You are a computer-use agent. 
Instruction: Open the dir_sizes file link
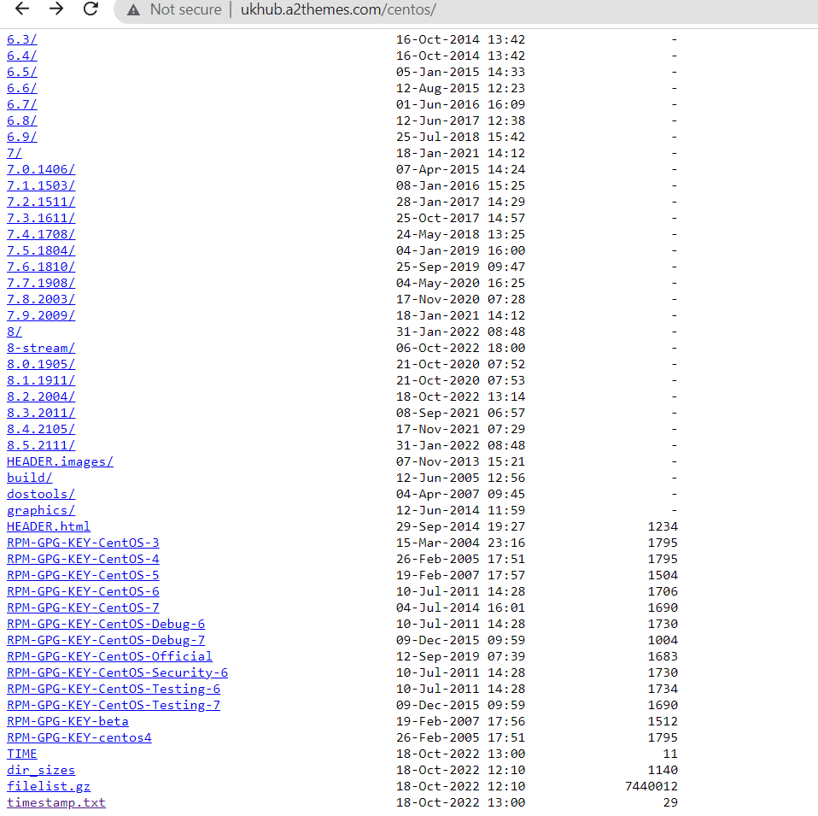(x=41, y=771)
